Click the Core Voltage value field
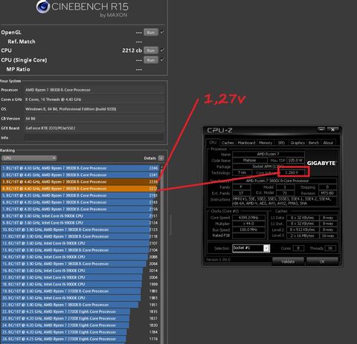 pyautogui.click(x=292, y=172)
